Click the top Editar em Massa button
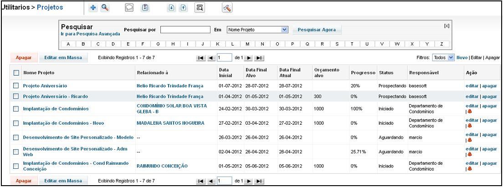The width and height of the screenshot is (503, 187). tap(63, 58)
